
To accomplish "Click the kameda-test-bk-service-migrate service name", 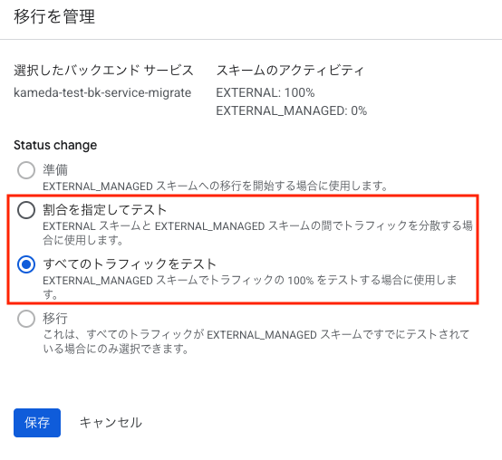I will click(x=102, y=92).
